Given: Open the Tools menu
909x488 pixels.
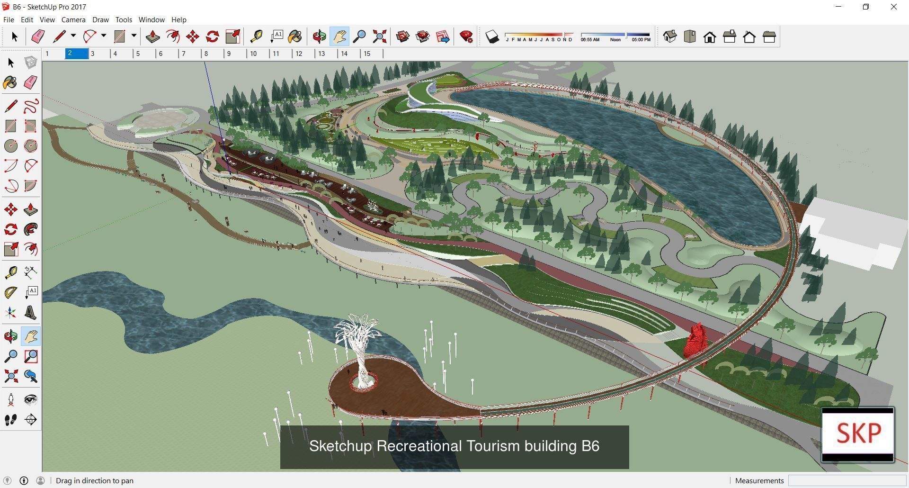Looking at the screenshot, I should [124, 19].
